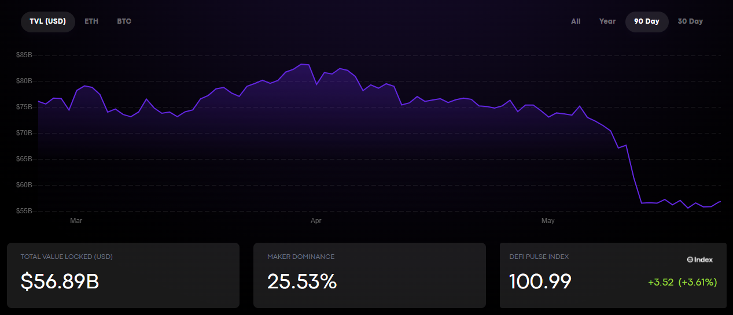
Task: Select the 30 Day time range
Action: 690,21
